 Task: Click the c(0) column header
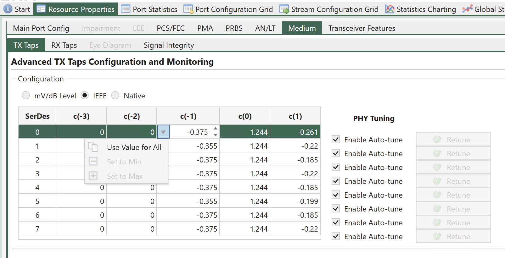(x=245, y=116)
